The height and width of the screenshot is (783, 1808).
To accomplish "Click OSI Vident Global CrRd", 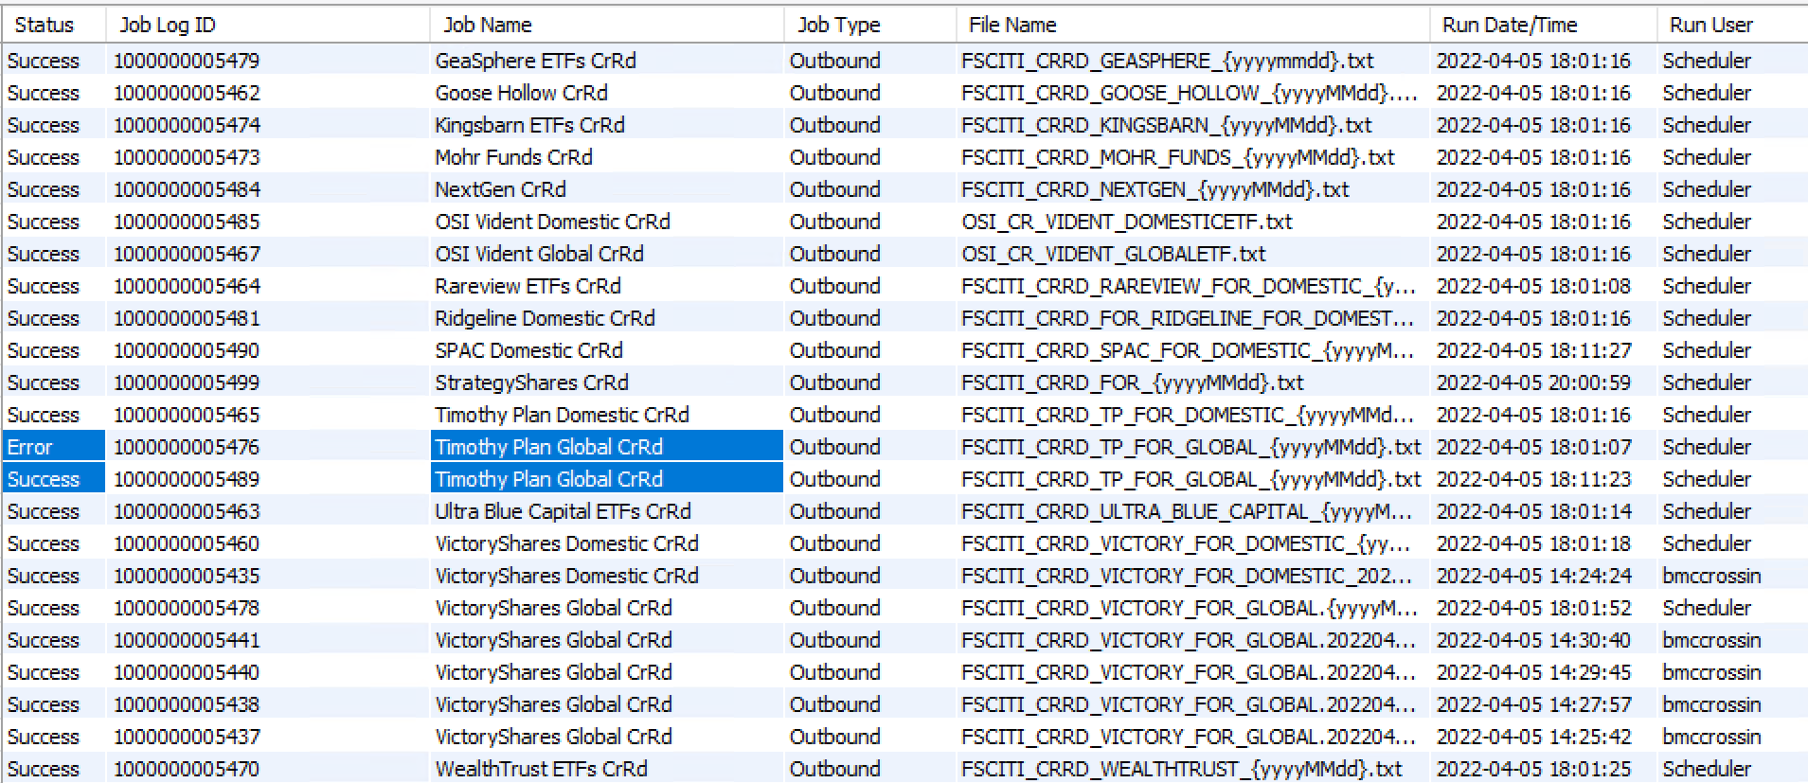I will (539, 254).
